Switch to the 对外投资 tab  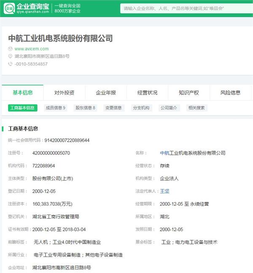[64, 93]
